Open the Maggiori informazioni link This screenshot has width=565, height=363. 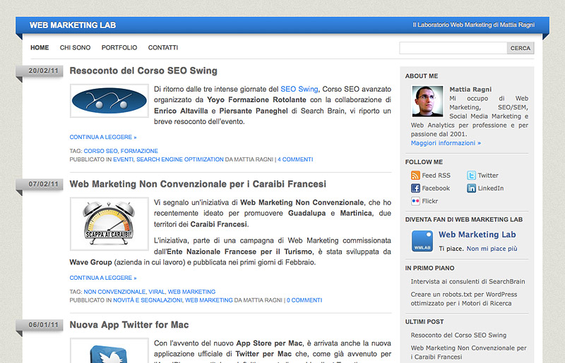(446, 143)
